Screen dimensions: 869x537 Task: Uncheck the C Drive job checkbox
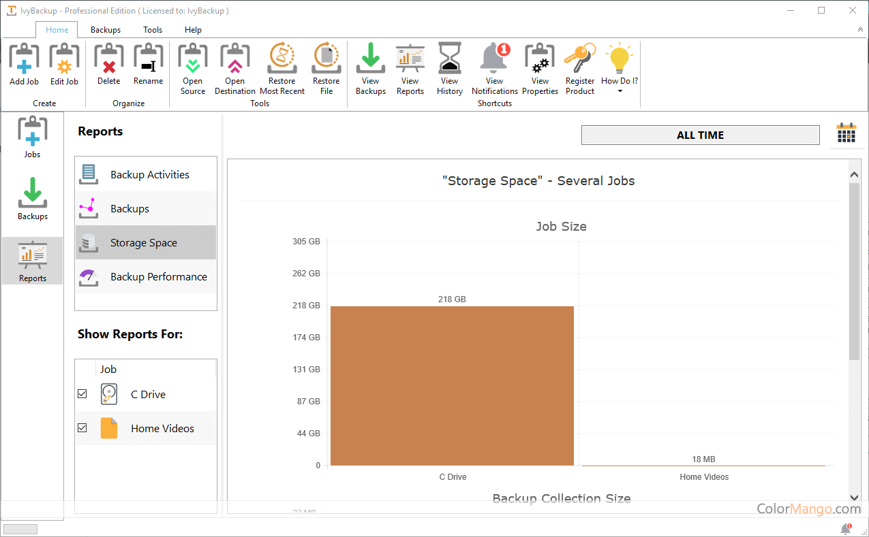pos(82,394)
